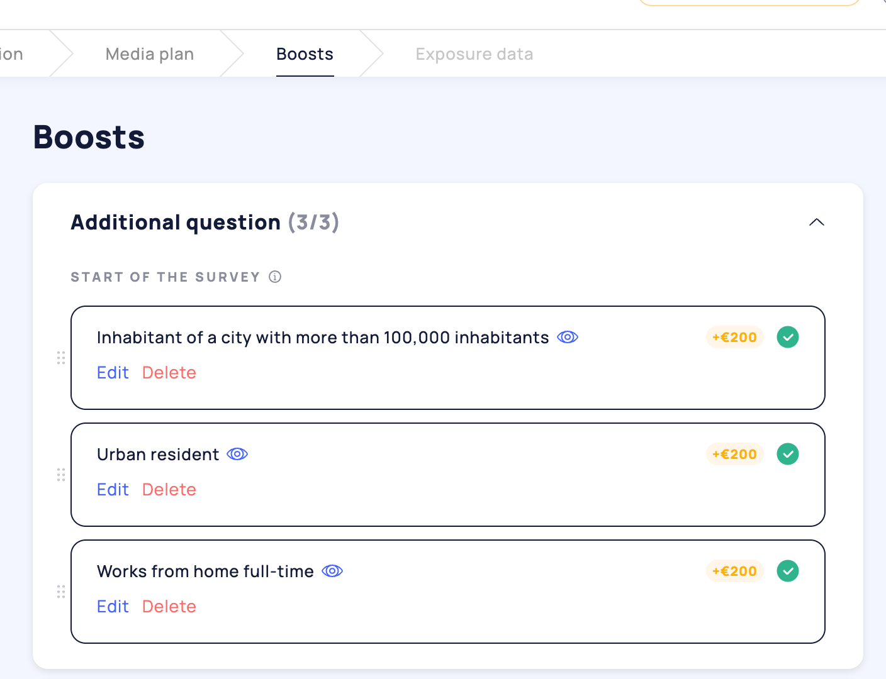This screenshot has height=679, width=886.
Task: Select the Boosts tab
Action: pyautogui.click(x=305, y=54)
